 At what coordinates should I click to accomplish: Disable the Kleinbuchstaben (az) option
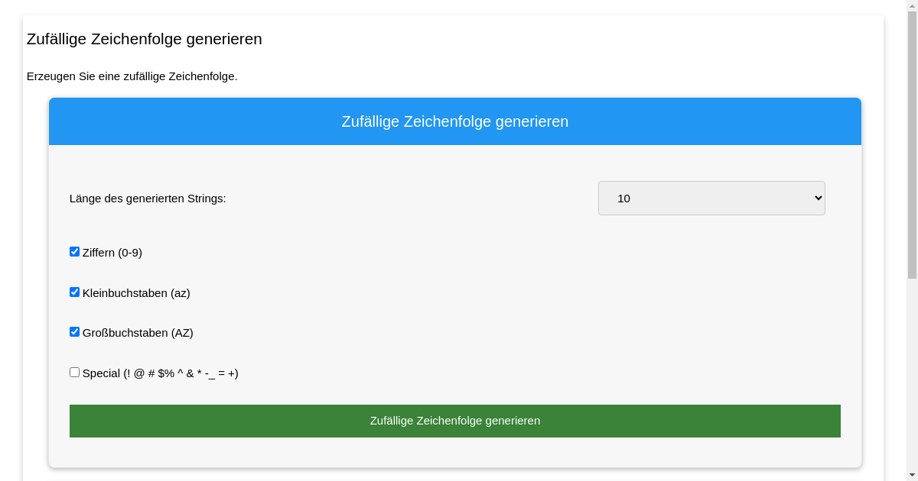tap(74, 292)
